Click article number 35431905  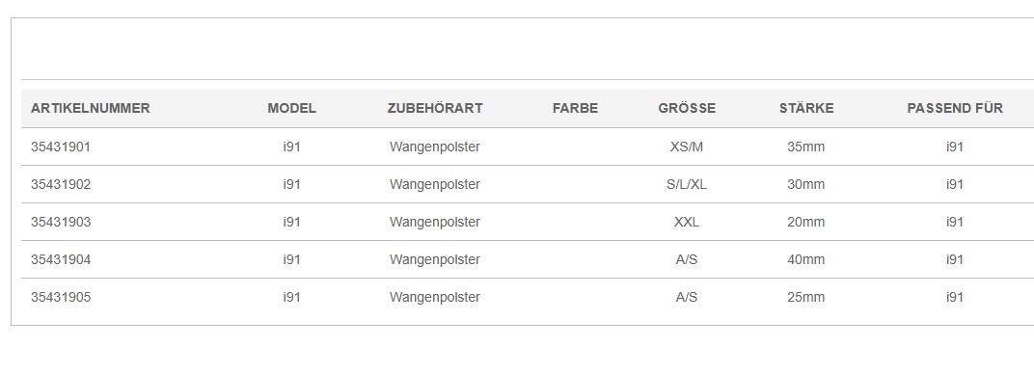click(x=61, y=297)
